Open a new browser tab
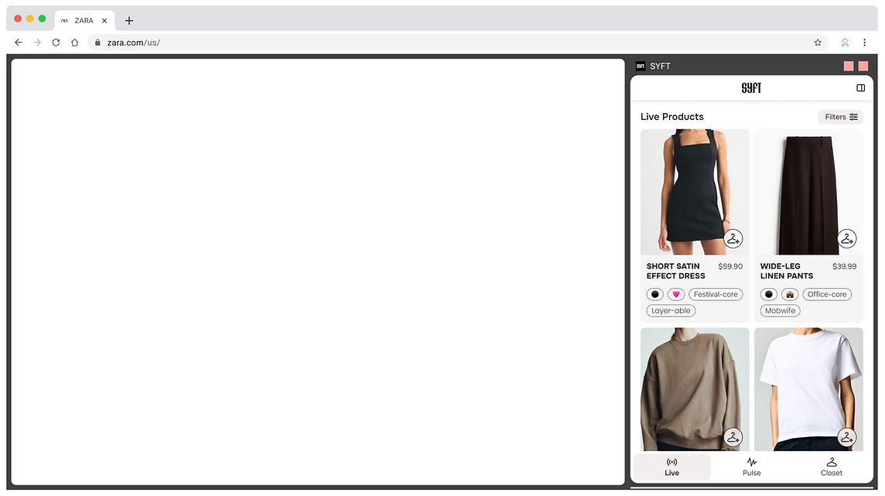The image size is (885, 496). point(129,21)
